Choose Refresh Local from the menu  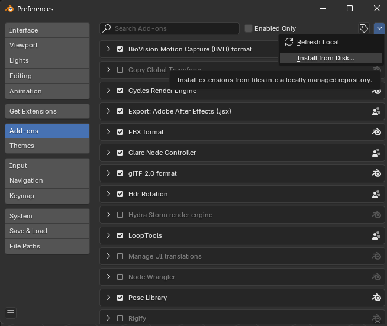tap(318, 42)
